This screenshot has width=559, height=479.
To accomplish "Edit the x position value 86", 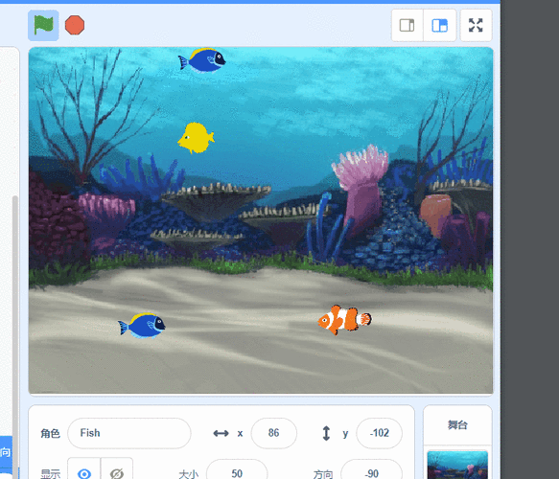I will [274, 433].
